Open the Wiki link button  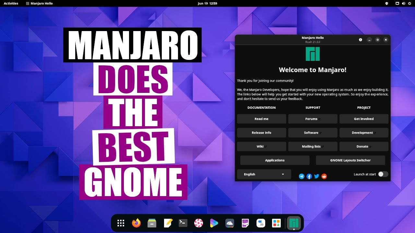tap(262, 146)
